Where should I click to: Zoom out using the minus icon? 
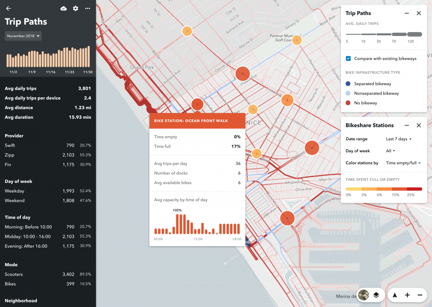[x=419, y=295]
